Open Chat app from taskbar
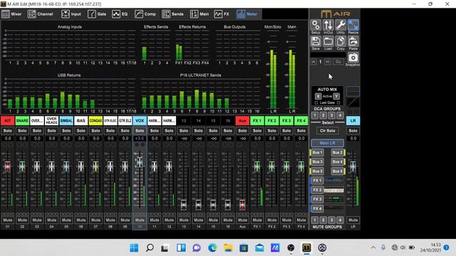The image size is (456, 256). [x=197, y=247]
